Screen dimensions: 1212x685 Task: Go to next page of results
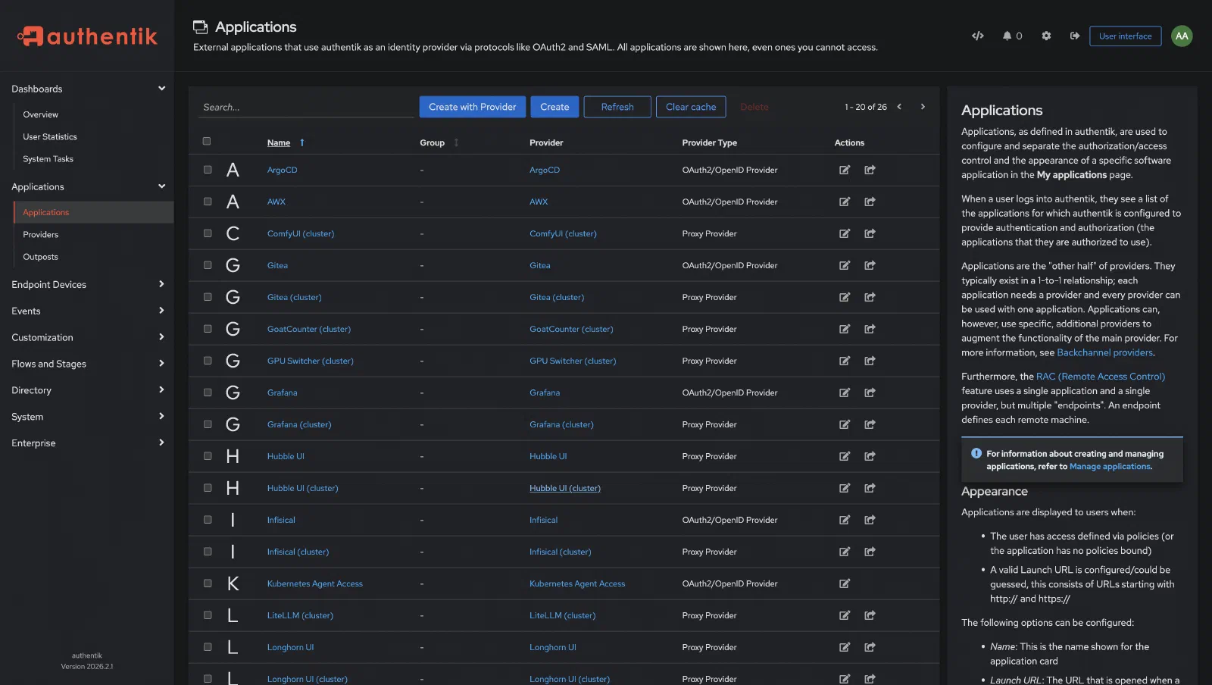[x=923, y=107]
